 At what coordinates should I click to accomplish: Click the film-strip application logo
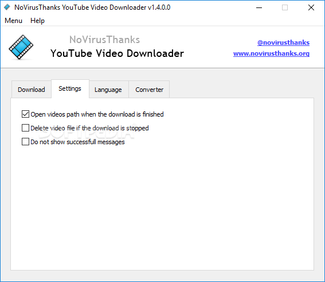21,47
